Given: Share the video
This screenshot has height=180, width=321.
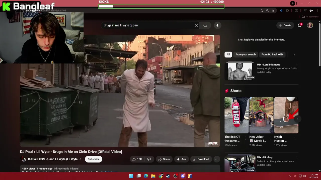Looking at the screenshot, I should 164,159.
